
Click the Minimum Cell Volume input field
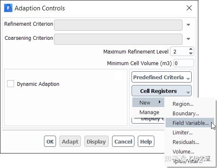(184, 63)
